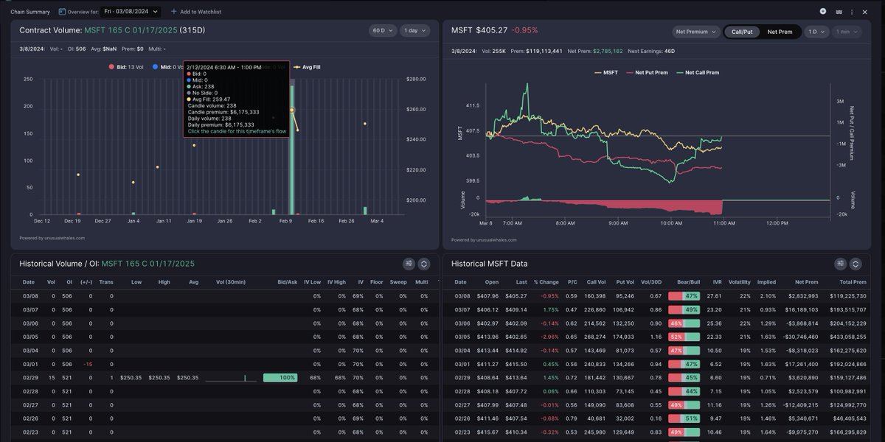
Task: Open filter settings for Historical MSFT Data
Action: pyautogui.click(x=840, y=264)
